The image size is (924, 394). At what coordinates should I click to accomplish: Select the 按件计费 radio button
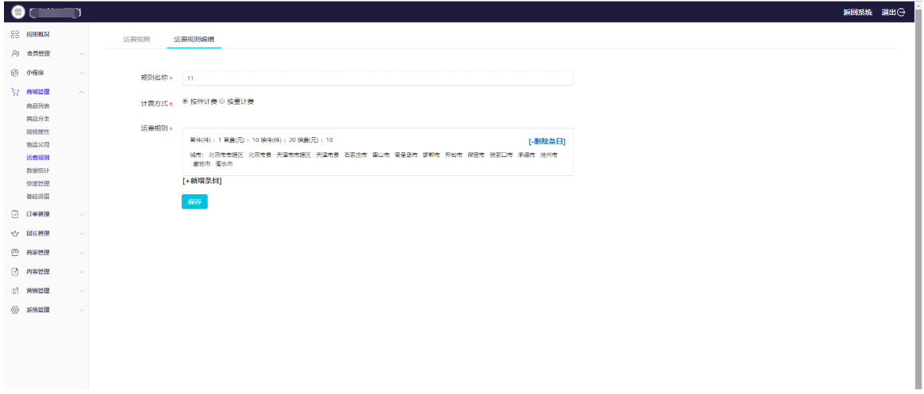[x=186, y=101]
